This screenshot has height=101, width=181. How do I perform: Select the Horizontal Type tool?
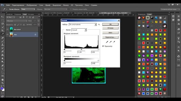point(3,69)
